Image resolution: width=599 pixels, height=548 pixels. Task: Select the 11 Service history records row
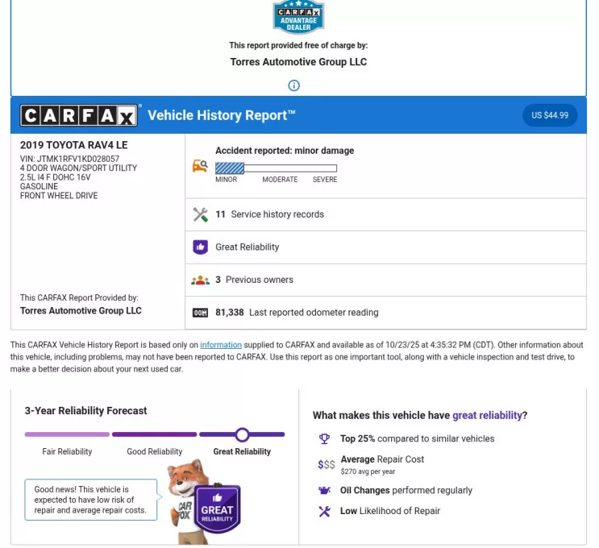pos(385,214)
